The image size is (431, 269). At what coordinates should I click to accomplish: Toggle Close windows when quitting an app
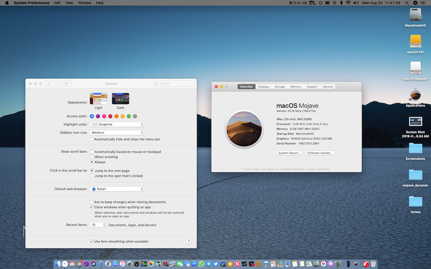(x=91, y=207)
